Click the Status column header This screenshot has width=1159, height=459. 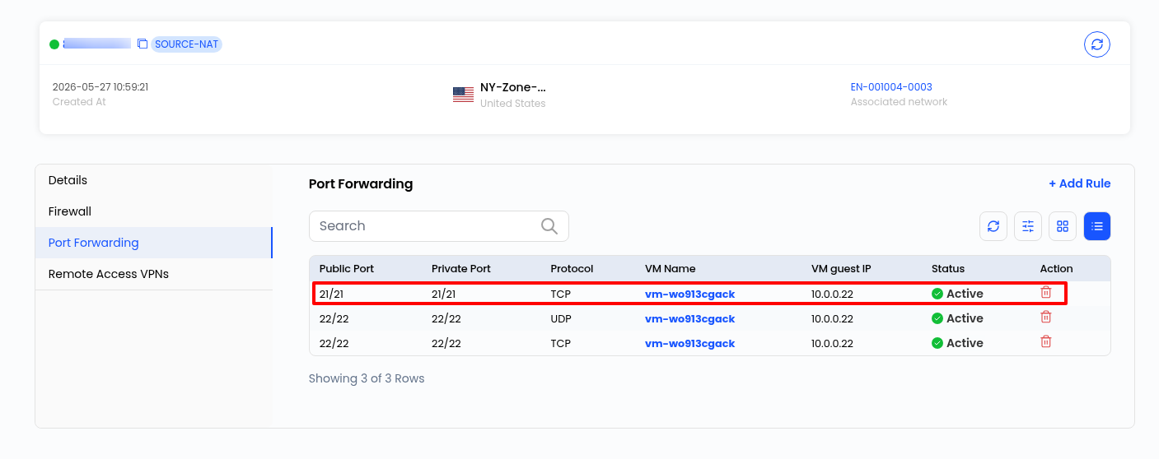click(x=948, y=269)
